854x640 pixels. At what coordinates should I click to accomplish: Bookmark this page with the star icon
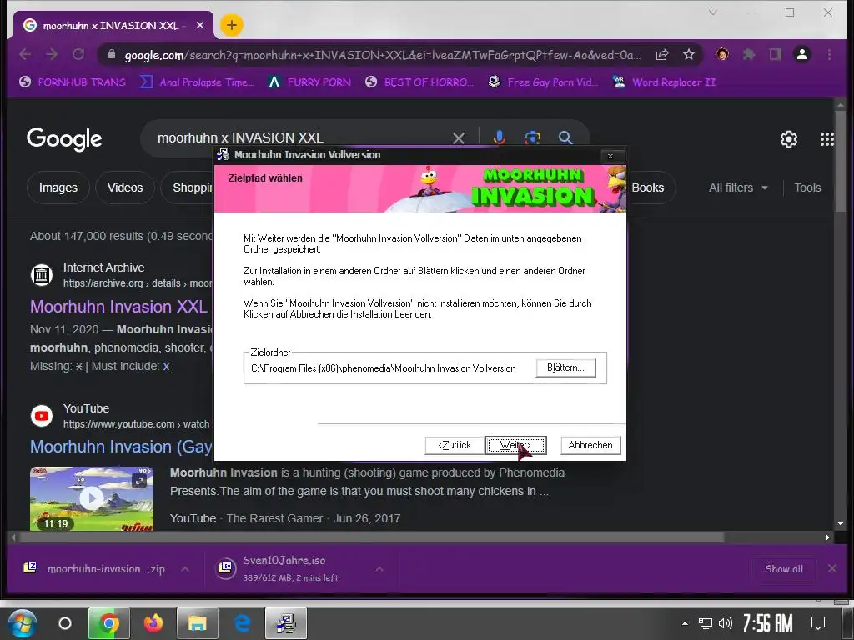pos(689,54)
